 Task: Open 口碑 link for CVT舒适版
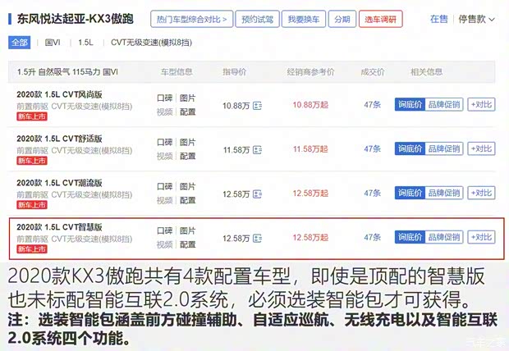coord(164,142)
